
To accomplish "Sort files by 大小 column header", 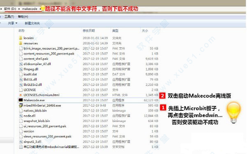I will (x=145, y=30).
